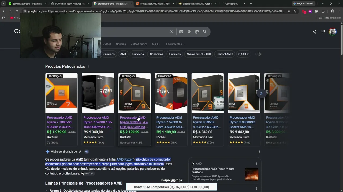
Task: Open the apps shortcut in bookmarks bar
Action: pyautogui.click(x=3, y=18)
